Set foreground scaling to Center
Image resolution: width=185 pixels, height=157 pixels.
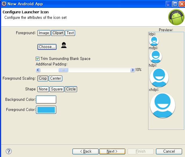[56, 78]
